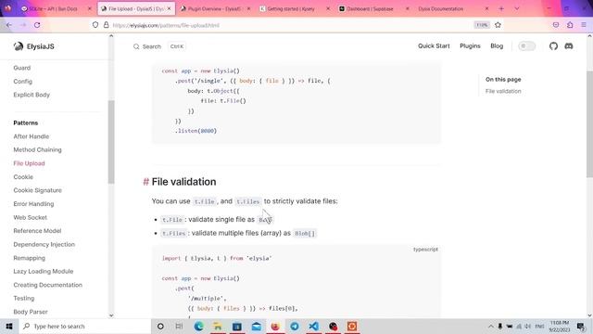Switch to Plugin Overview tab

213,8
